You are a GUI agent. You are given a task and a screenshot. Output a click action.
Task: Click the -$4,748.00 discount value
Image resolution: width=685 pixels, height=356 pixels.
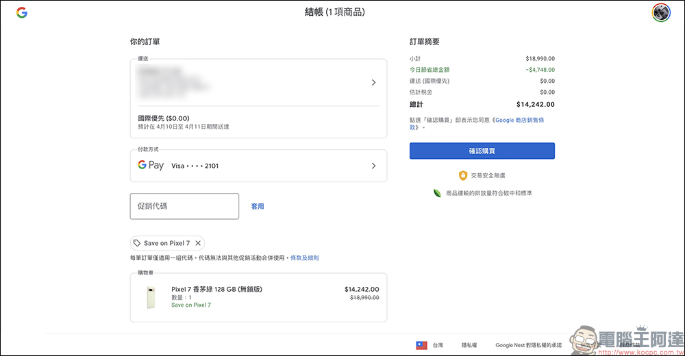tap(540, 70)
